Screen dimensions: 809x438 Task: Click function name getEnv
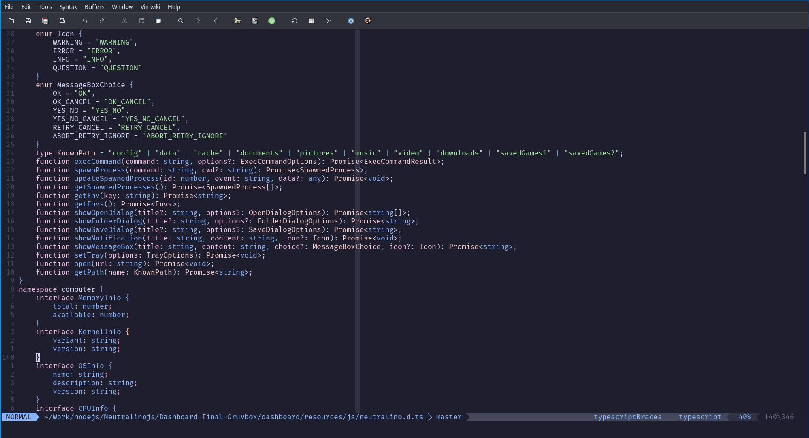click(x=87, y=196)
